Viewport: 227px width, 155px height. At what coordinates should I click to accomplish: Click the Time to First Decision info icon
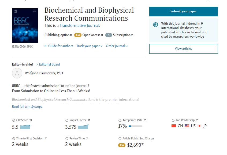[14, 139]
